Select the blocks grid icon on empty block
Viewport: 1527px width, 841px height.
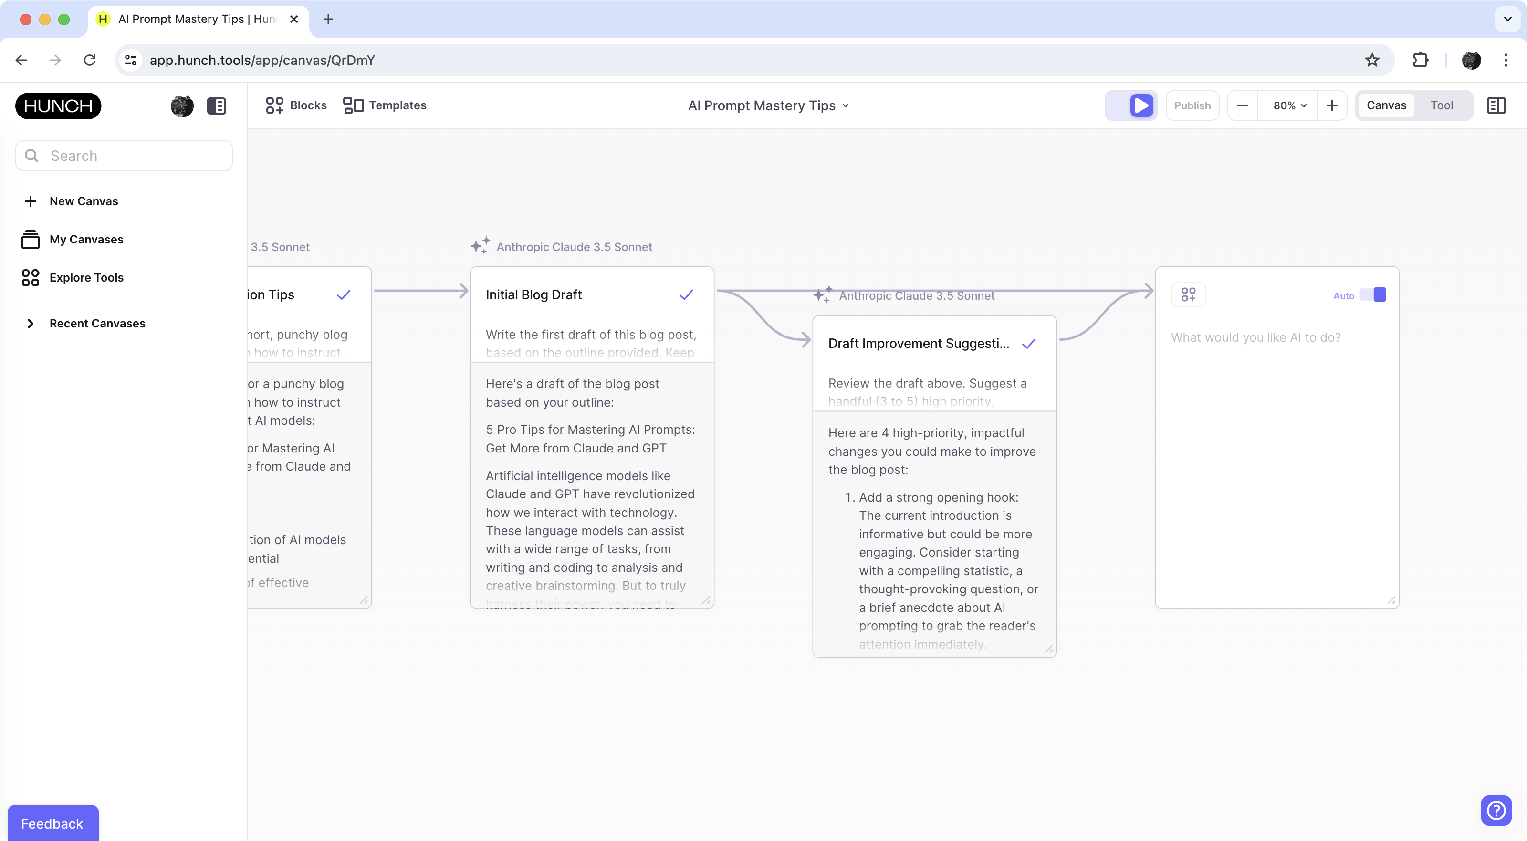point(1189,294)
